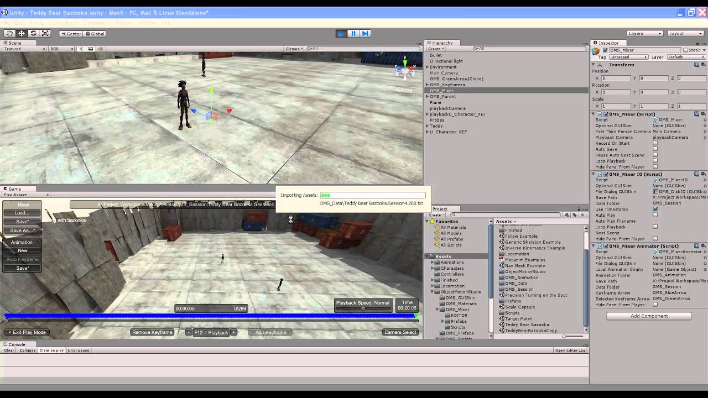Select the Scale tool in the toolbar
Screen dimensions: 708x398
45,34
